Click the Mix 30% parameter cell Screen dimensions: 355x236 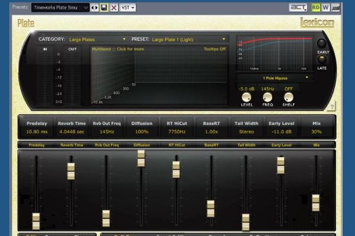(x=317, y=127)
